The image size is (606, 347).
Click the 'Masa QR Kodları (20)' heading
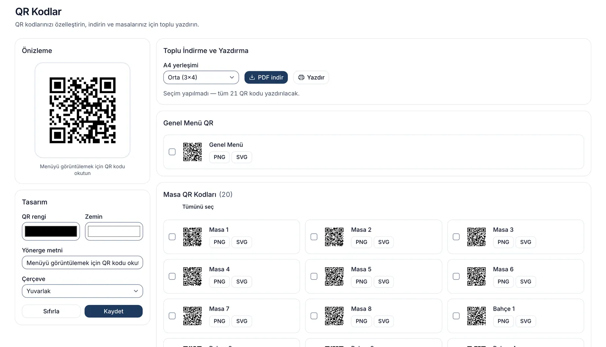click(x=198, y=195)
